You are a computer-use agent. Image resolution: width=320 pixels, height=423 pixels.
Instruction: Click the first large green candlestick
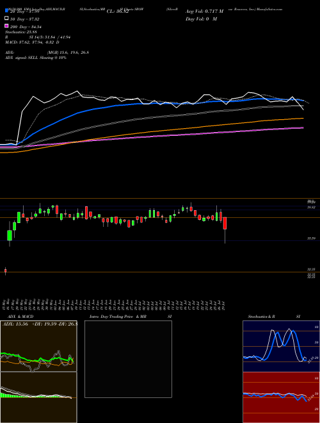(x=10, y=235)
